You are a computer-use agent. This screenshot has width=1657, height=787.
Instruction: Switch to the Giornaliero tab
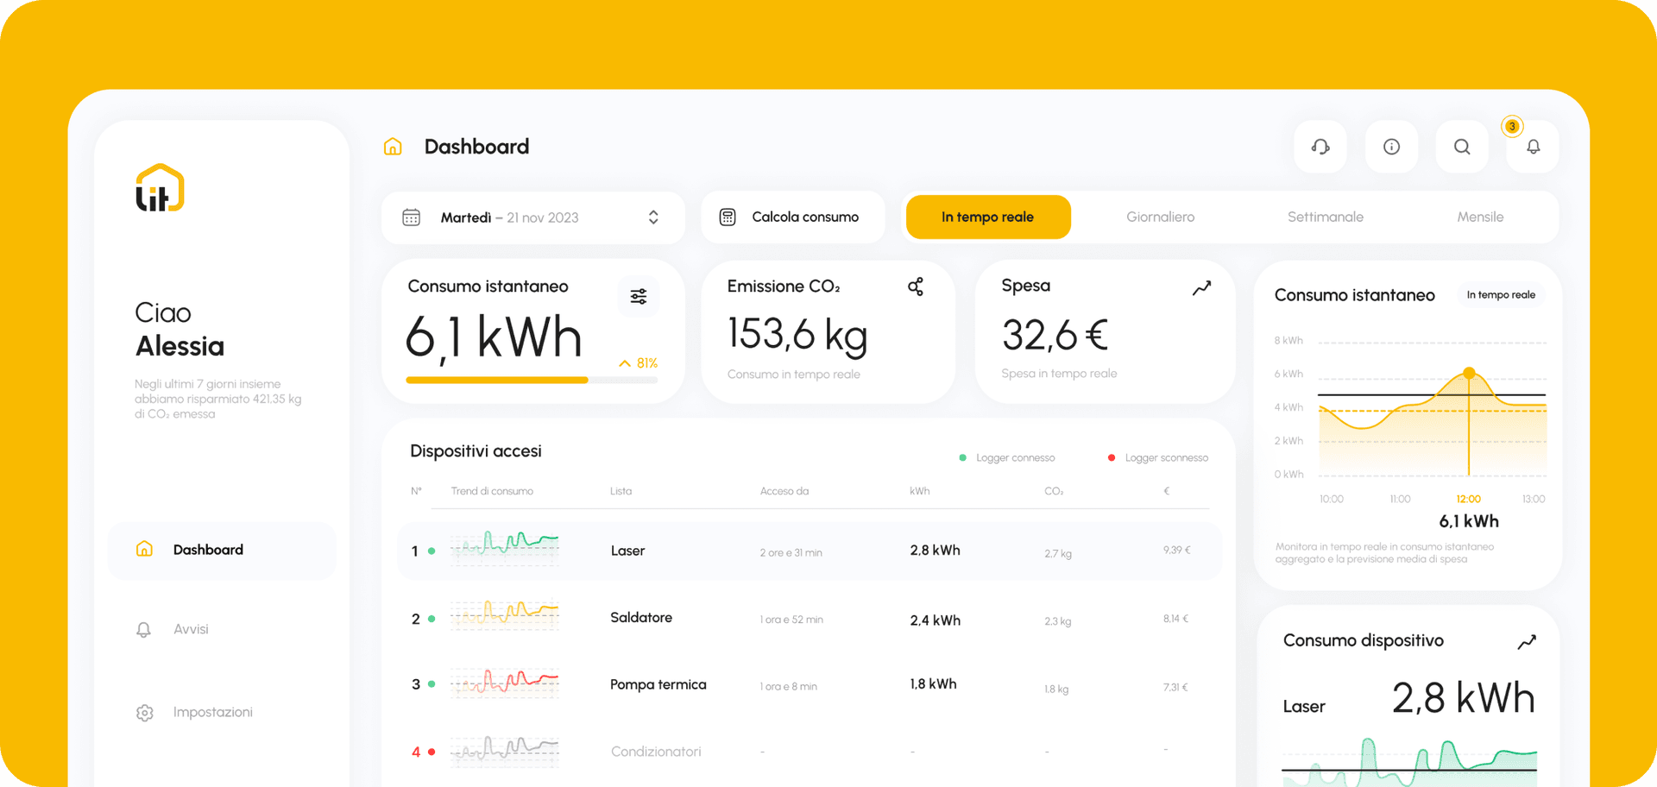pos(1160,217)
